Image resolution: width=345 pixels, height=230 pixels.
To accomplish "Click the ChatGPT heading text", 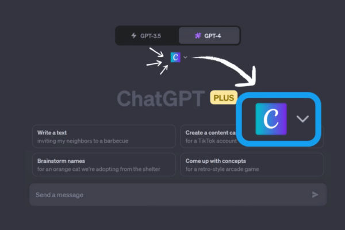I will click(161, 98).
